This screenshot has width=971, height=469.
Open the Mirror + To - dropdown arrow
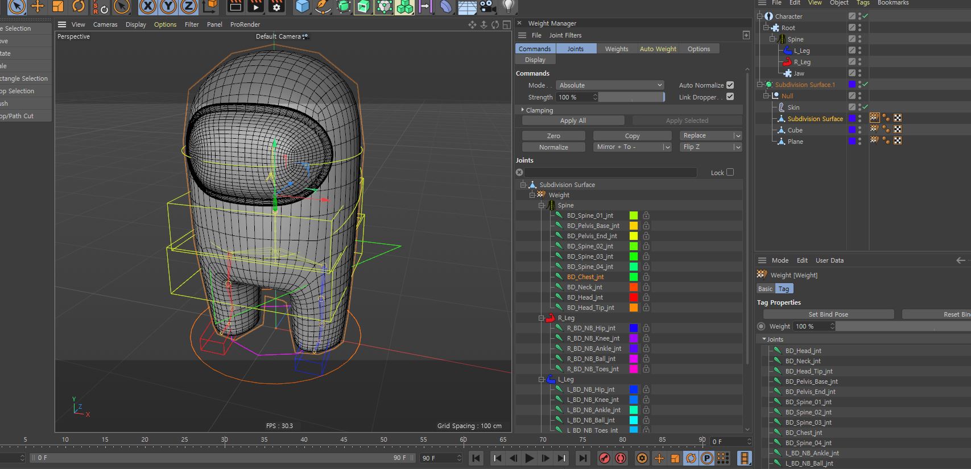[667, 147]
